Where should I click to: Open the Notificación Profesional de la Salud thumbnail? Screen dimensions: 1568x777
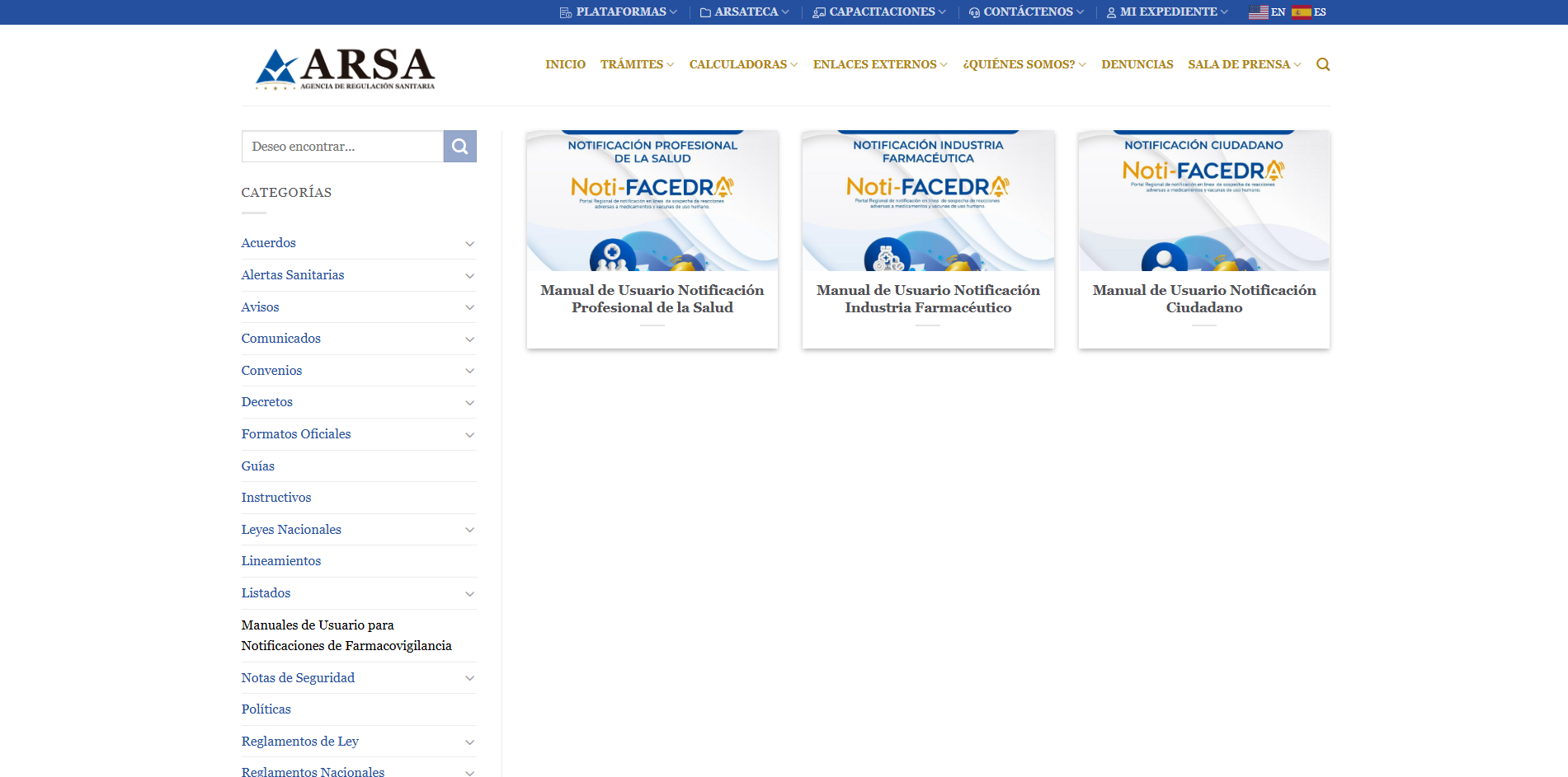[652, 200]
